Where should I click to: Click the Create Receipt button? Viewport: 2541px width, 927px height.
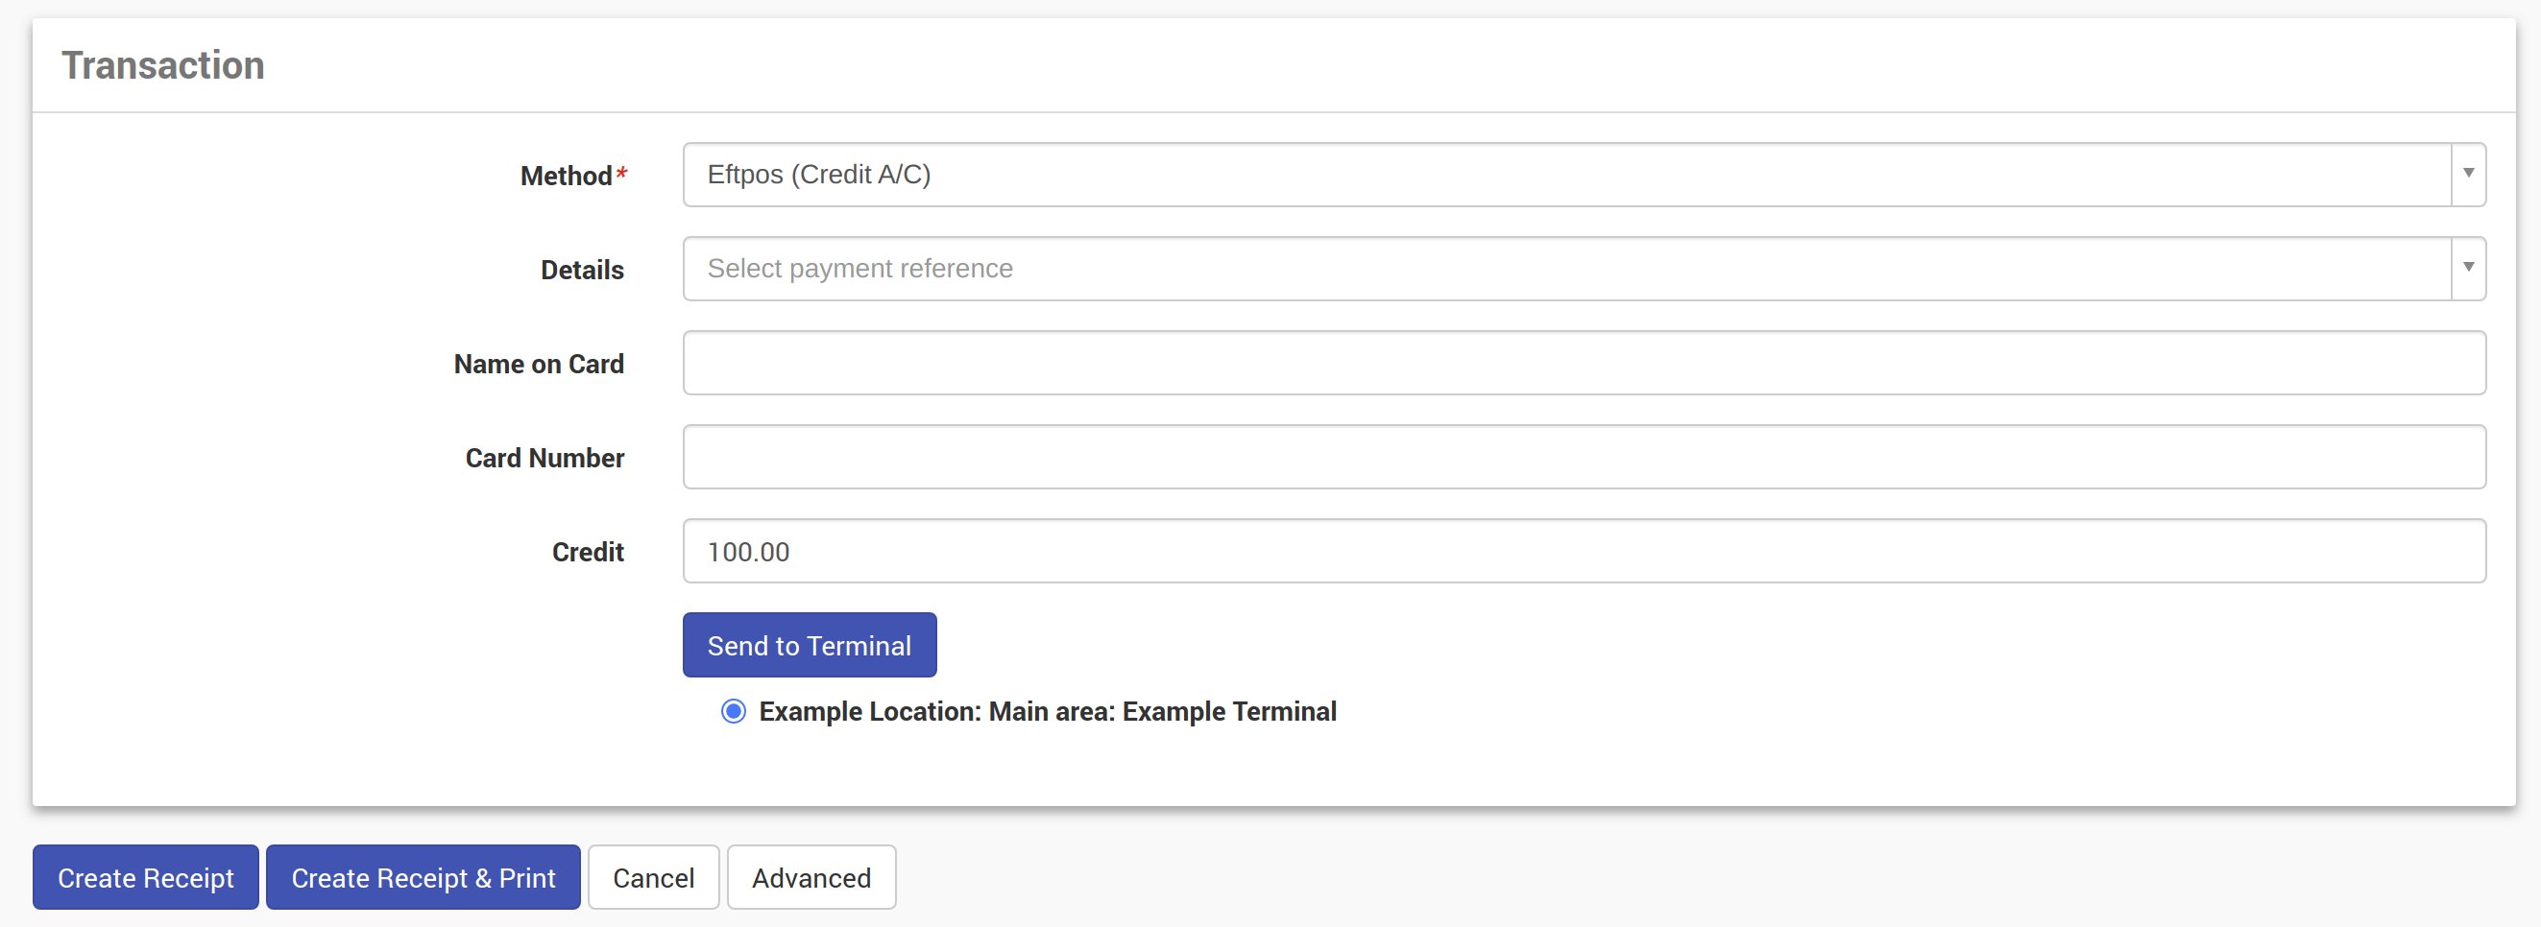[146, 877]
